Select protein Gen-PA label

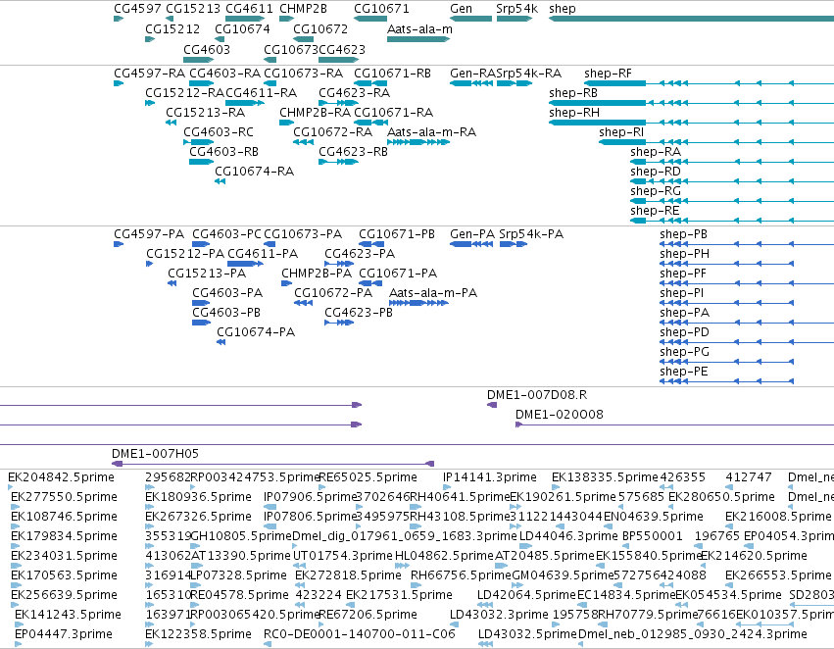click(x=472, y=234)
